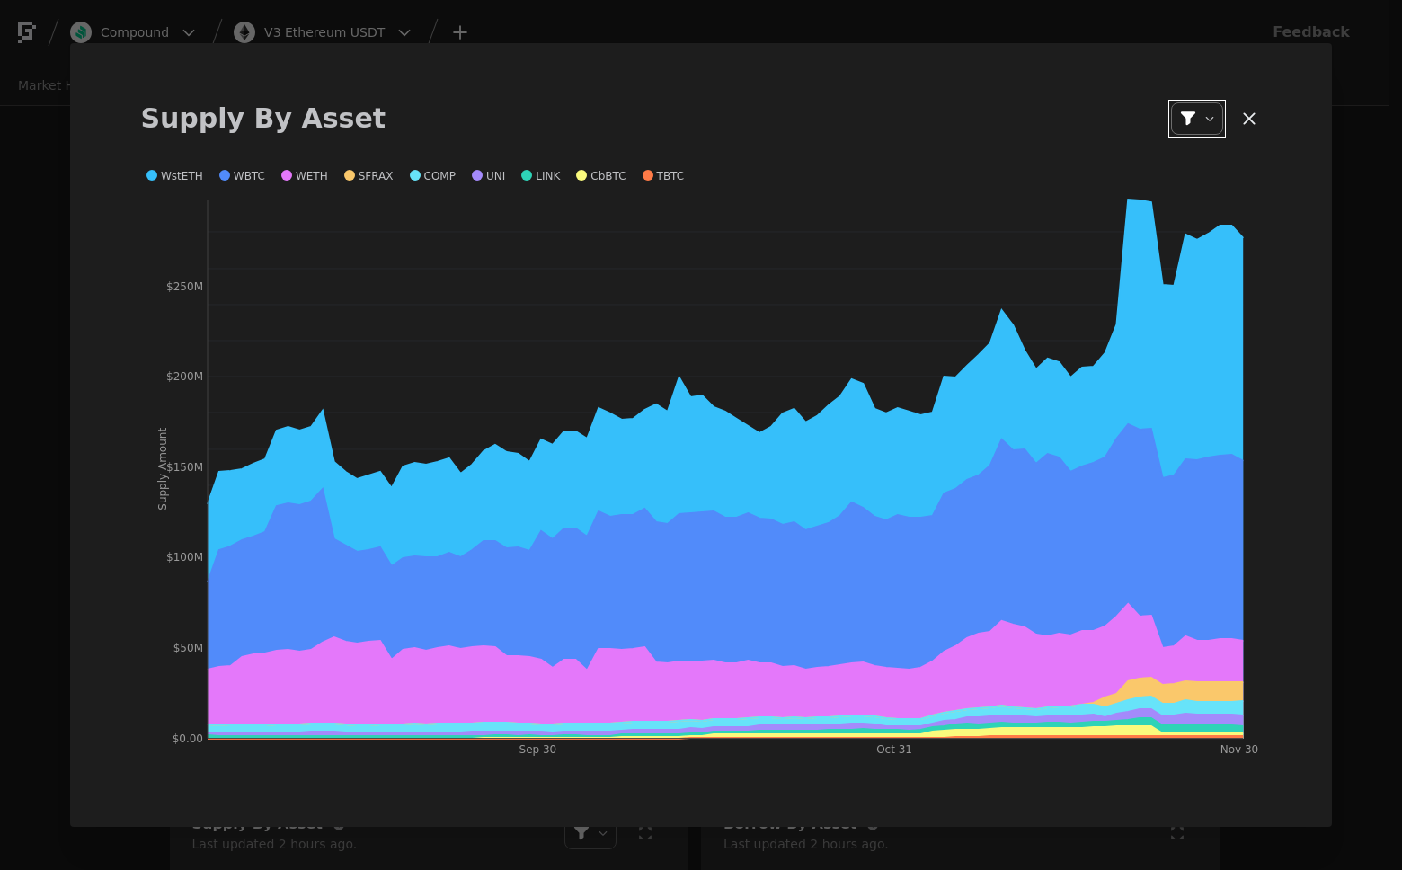Toggle UNI legend entry
Screen dimensions: 1402x870
pos(488,176)
